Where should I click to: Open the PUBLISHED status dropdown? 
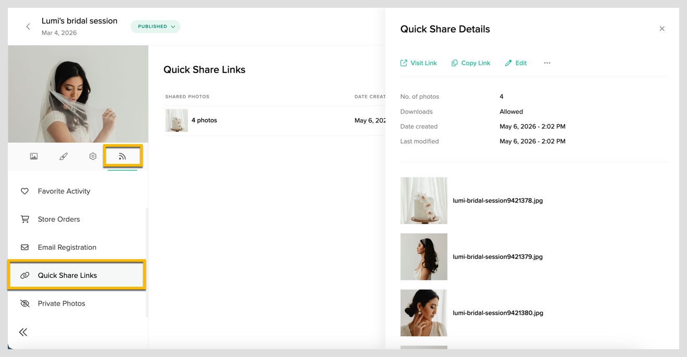156,27
